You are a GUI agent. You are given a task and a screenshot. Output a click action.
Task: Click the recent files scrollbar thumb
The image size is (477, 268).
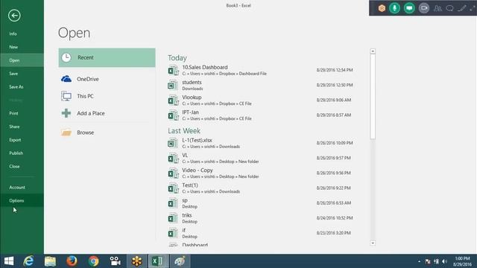pos(373,97)
